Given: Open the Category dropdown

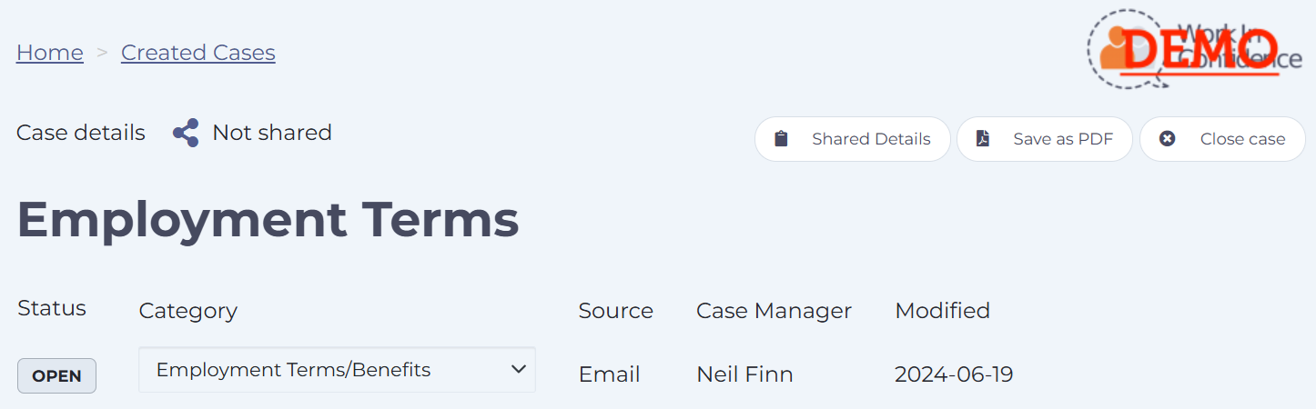Looking at the screenshot, I should 337,370.
